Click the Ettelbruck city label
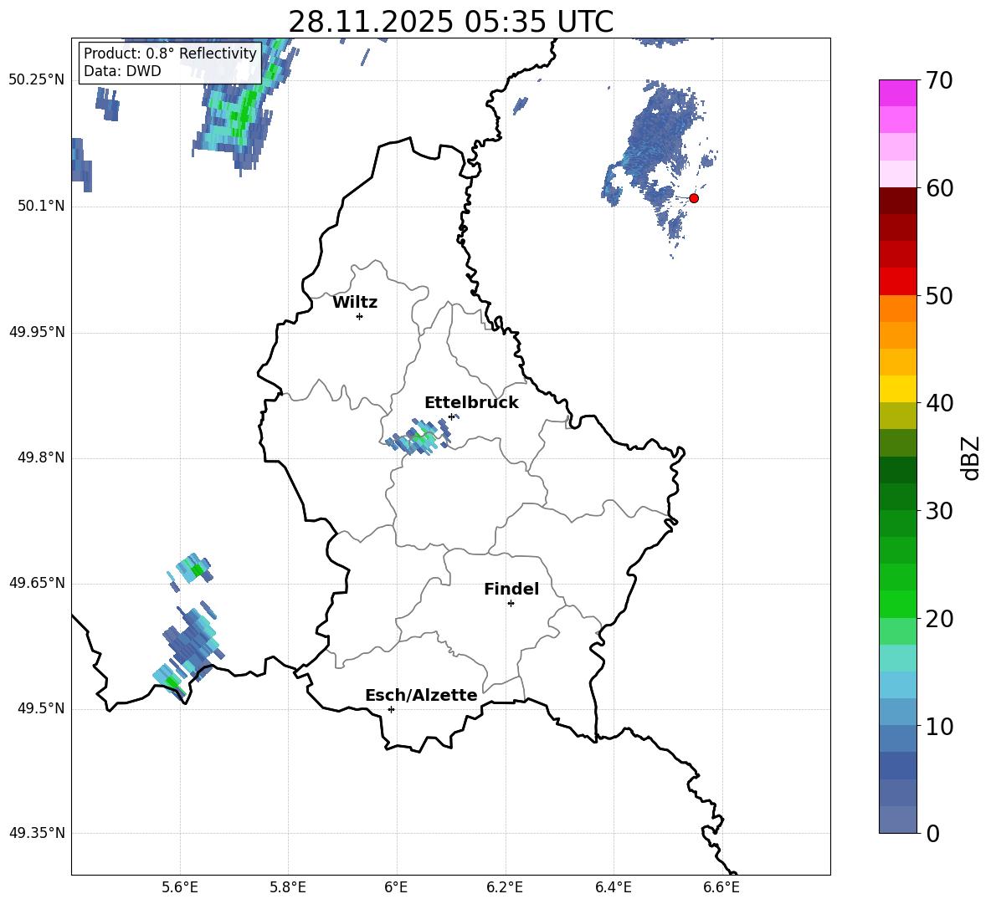 pyautogui.click(x=471, y=403)
